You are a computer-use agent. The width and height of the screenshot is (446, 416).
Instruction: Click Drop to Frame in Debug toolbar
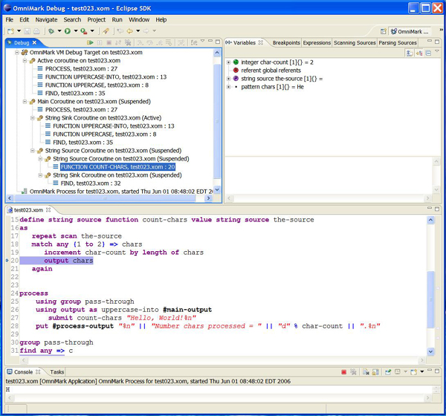tap(169, 42)
